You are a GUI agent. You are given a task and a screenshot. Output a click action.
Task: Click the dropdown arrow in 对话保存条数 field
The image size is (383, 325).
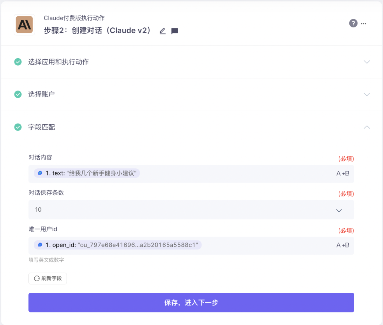pos(339,211)
